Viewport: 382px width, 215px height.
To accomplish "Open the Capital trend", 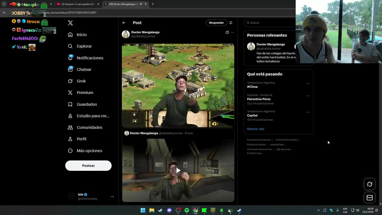I will pos(252,115).
